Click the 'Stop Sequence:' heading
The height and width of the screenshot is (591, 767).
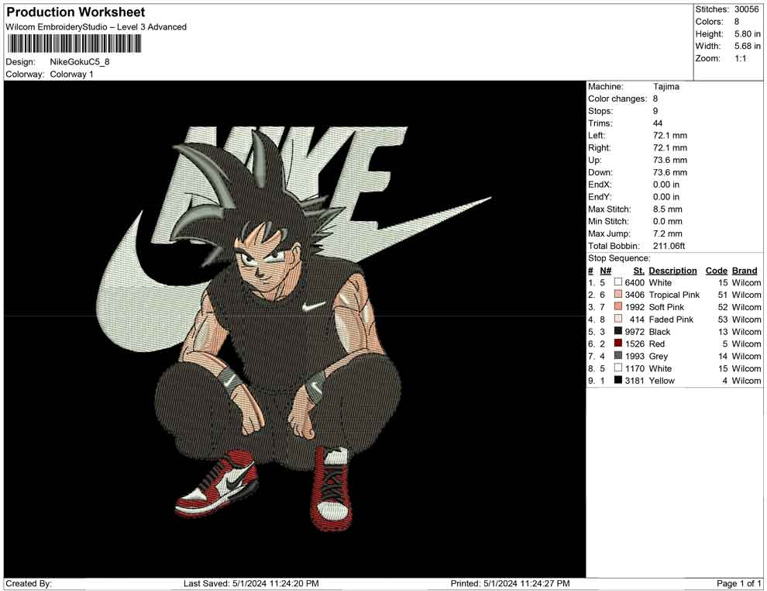(619, 258)
